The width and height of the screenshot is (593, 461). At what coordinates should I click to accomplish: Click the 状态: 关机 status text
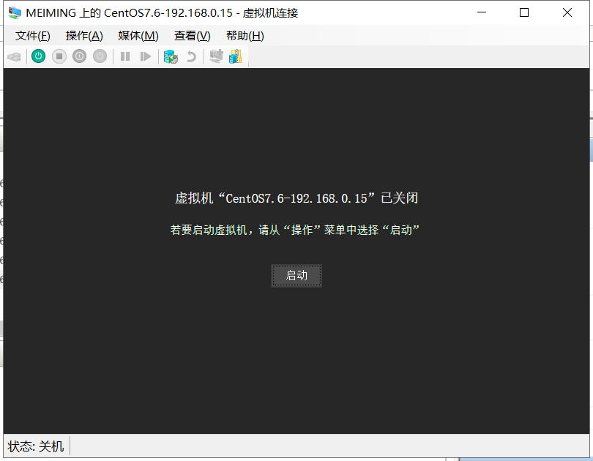(36, 446)
